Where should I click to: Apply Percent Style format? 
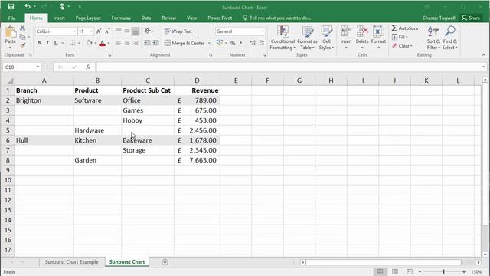pyautogui.click(x=233, y=43)
